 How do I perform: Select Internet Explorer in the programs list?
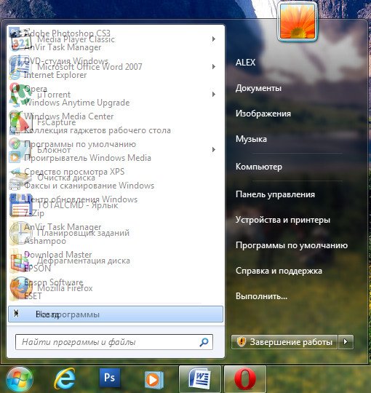click(x=55, y=75)
